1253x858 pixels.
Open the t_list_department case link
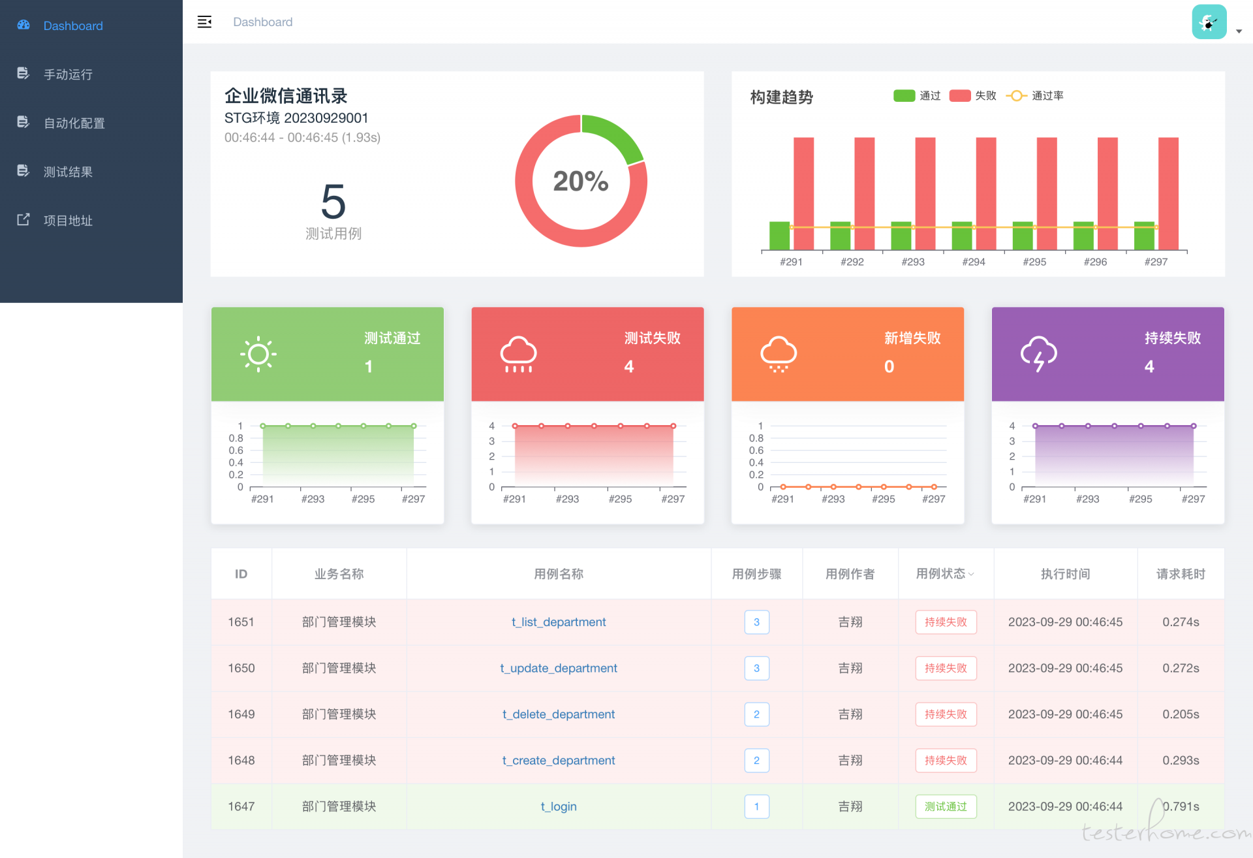pos(559,622)
